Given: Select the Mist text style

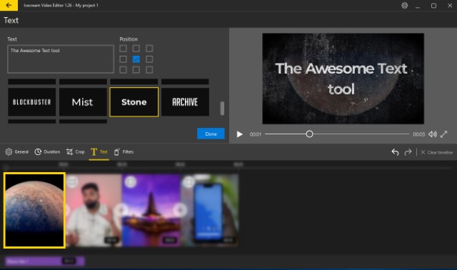Looking at the screenshot, I should [x=83, y=102].
